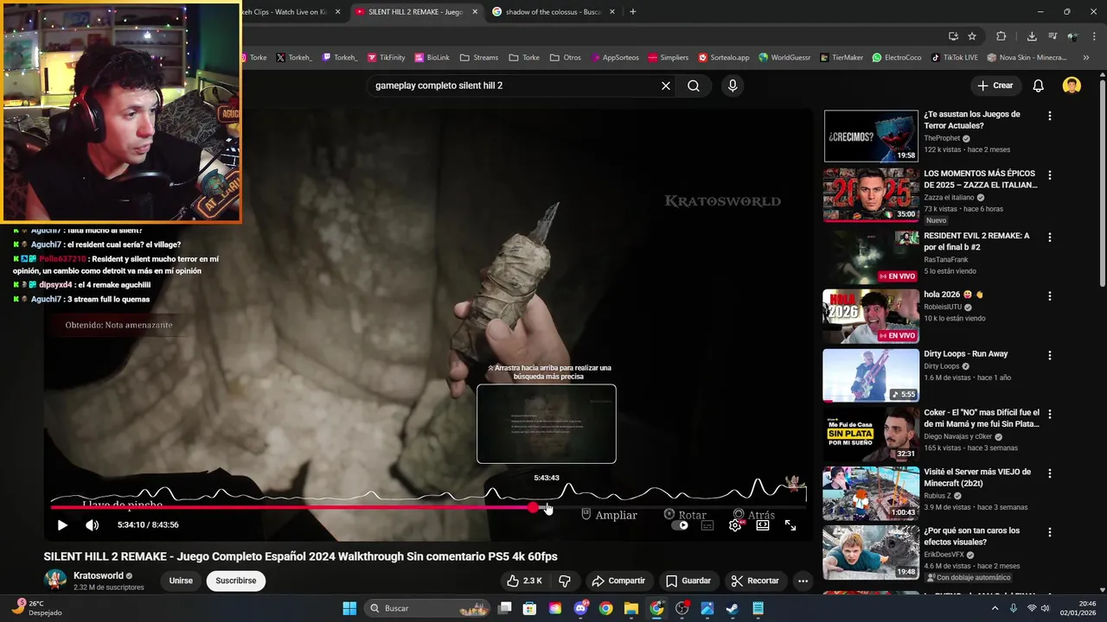Open the TikTok LIVE bookmark
This screenshot has height=622, width=1107.
tap(955, 58)
